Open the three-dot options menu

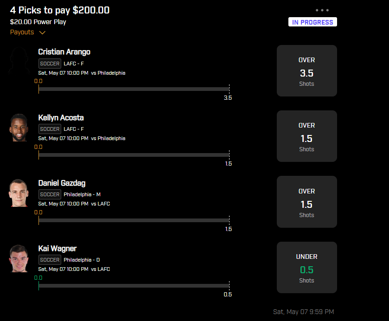pyautogui.click(x=322, y=10)
